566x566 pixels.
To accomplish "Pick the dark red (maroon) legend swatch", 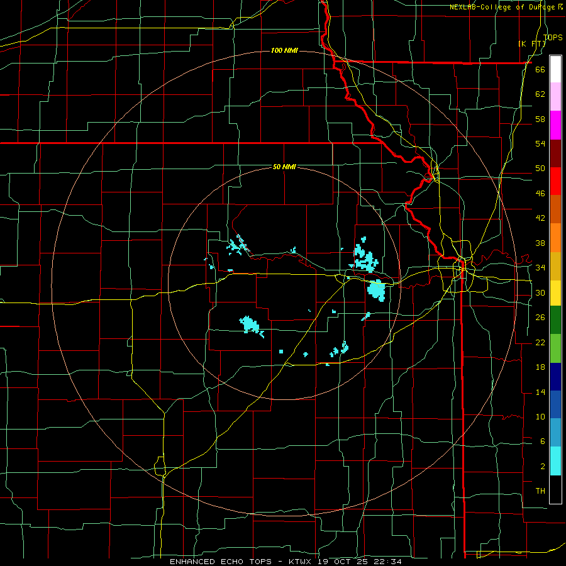I will pyautogui.click(x=555, y=153).
